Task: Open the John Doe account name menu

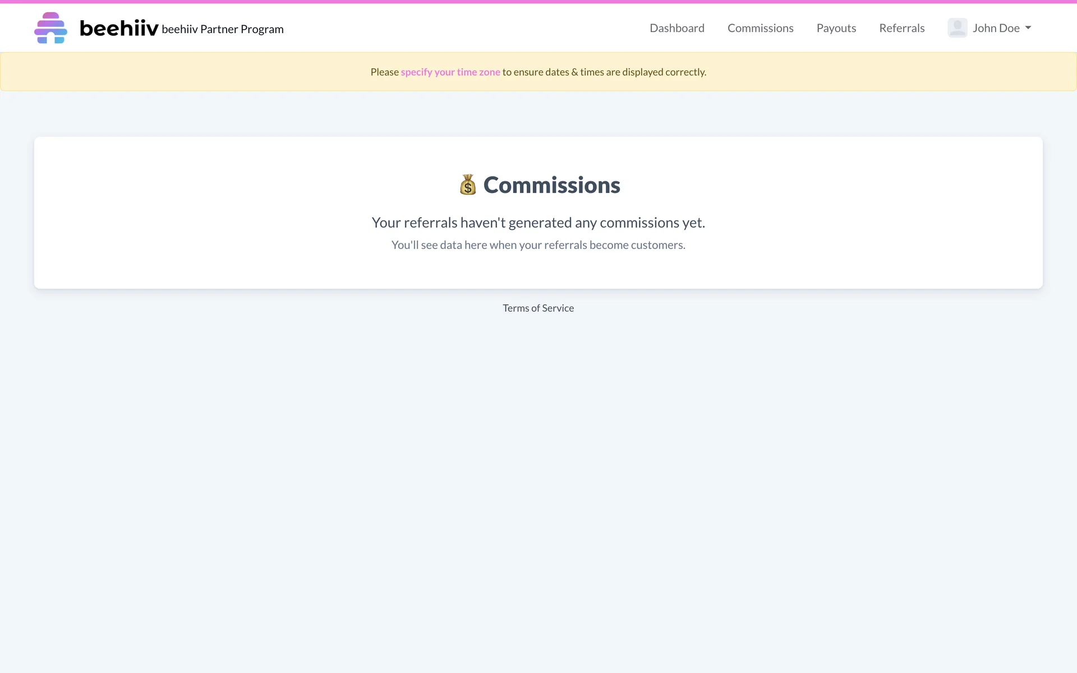Action: [x=996, y=28]
